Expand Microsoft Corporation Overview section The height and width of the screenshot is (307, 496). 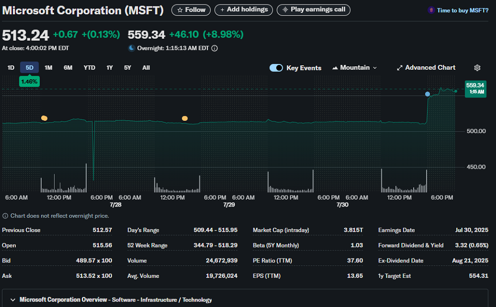click(13, 300)
